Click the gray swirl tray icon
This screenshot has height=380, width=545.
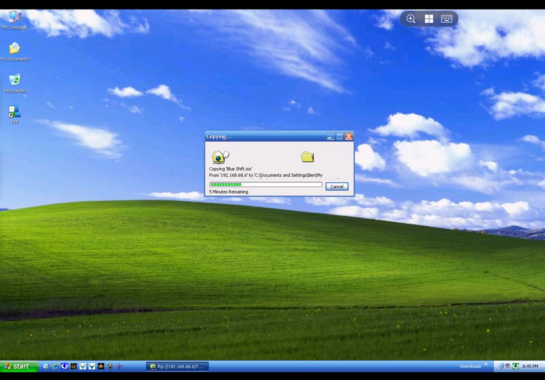508,366
